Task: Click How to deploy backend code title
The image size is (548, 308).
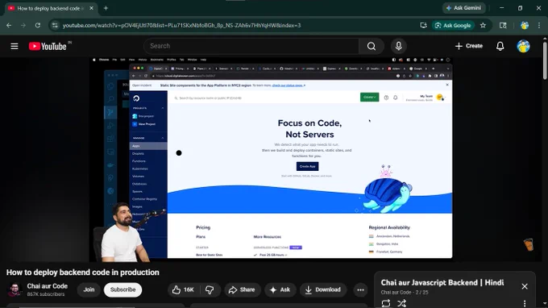Action: point(83,273)
